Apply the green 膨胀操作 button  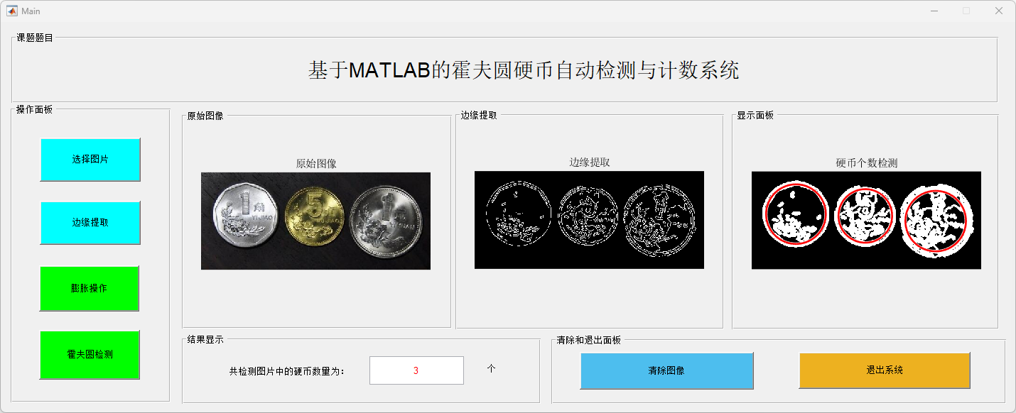(x=90, y=289)
